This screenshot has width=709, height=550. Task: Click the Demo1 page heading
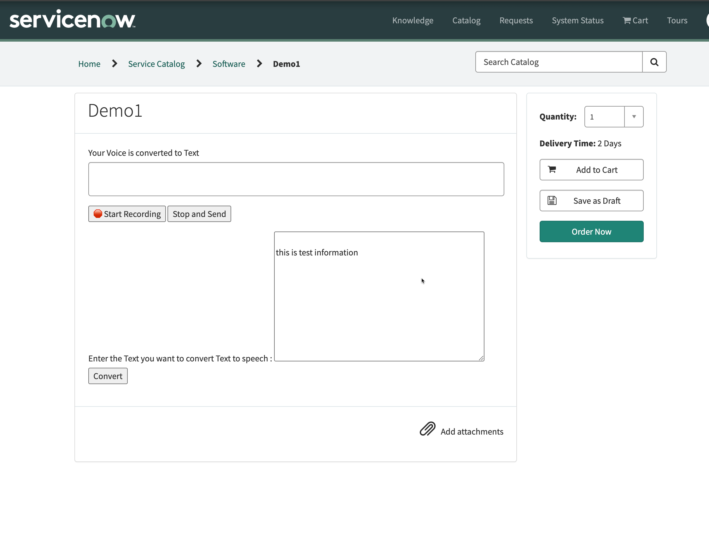pyautogui.click(x=115, y=111)
